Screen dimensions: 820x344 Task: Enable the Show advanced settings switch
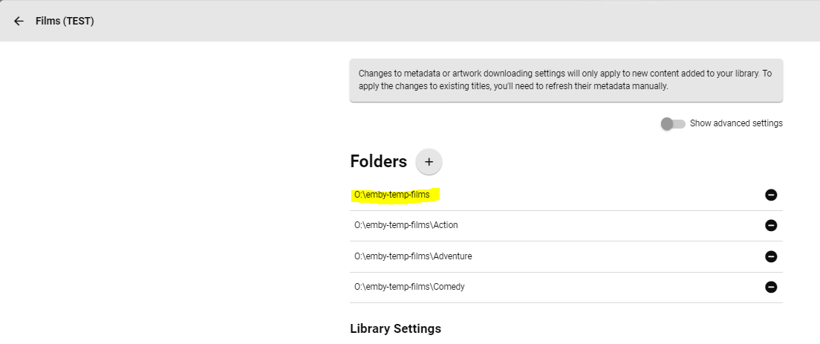pyautogui.click(x=673, y=123)
